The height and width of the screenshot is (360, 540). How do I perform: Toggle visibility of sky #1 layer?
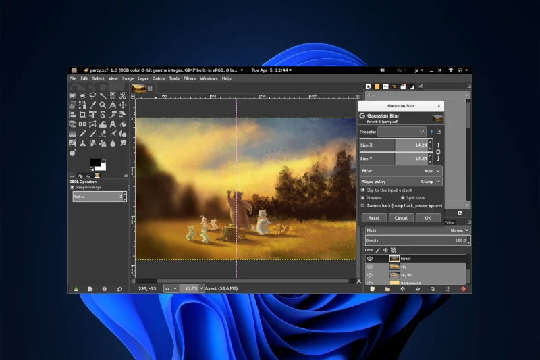pyautogui.click(x=370, y=275)
